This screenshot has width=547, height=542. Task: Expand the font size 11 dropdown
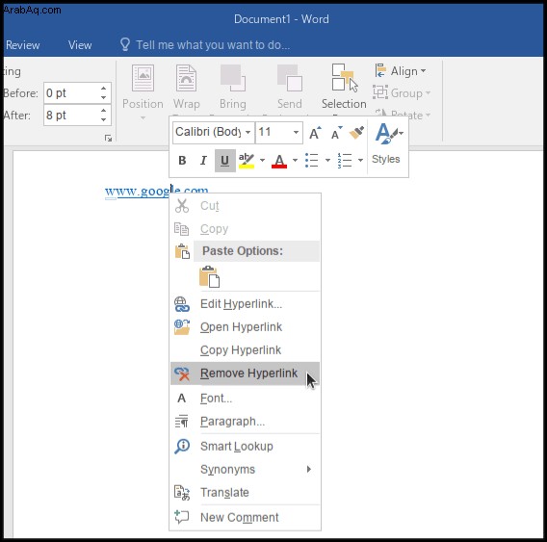point(296,133)
